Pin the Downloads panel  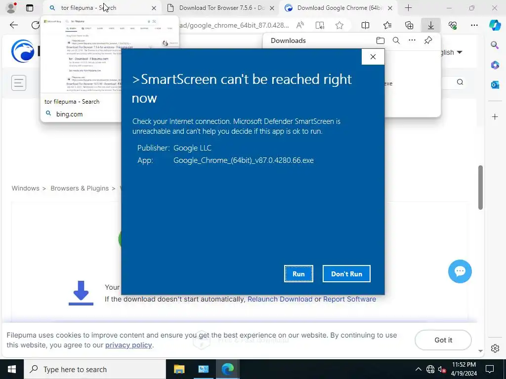[x=428, y=40]
